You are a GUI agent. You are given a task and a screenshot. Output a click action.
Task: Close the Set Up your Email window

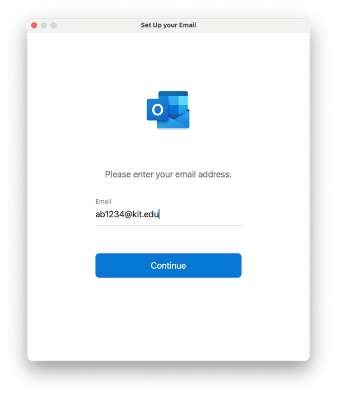click(x=34, y=25)
